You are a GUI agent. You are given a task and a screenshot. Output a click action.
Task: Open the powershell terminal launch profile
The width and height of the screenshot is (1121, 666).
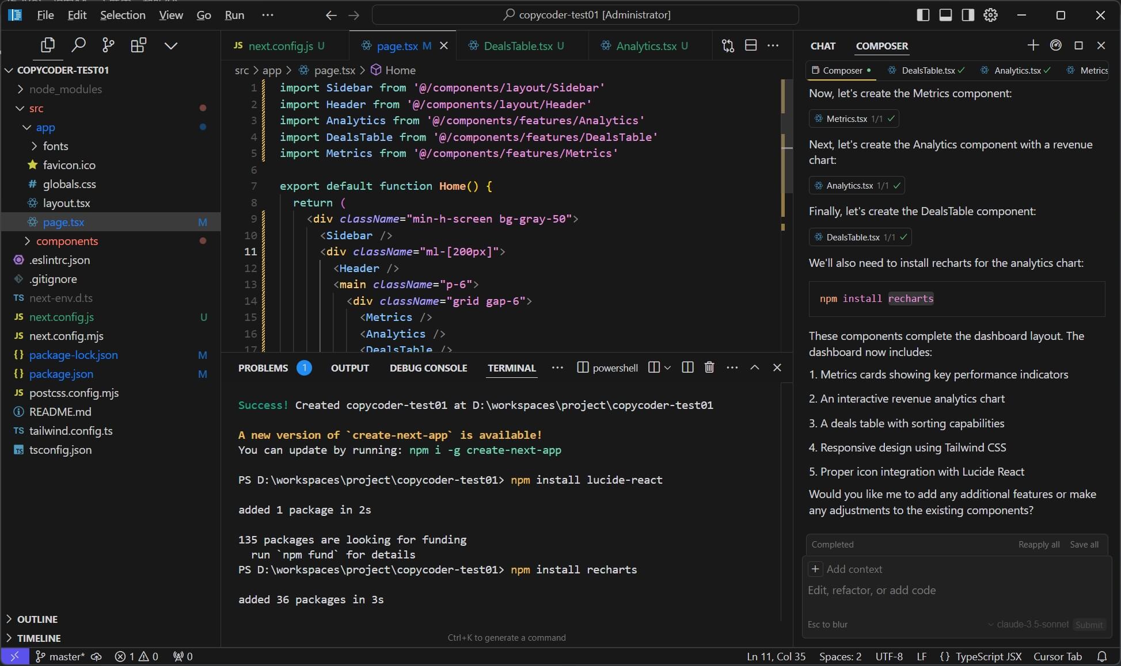pyautogui.click(x=607, y=368)
